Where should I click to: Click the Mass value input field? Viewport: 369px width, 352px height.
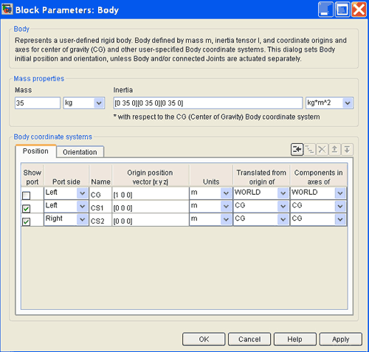pyautogui.click(x=38, y=103)
